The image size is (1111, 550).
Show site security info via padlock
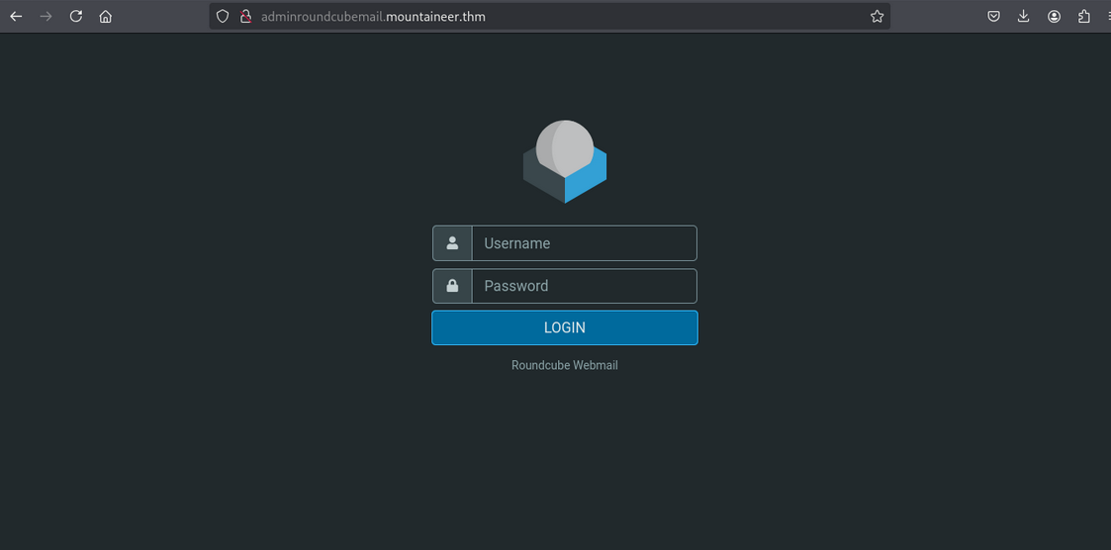(245, 16)
